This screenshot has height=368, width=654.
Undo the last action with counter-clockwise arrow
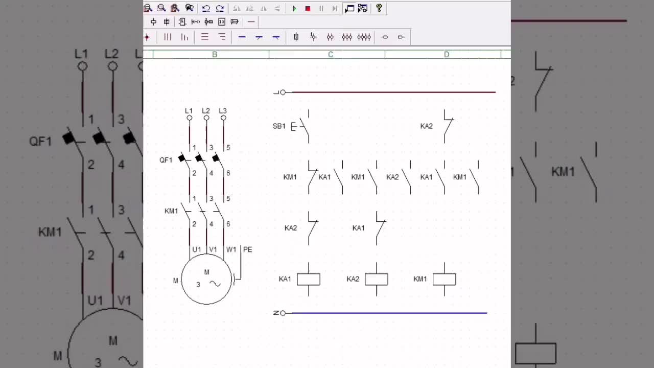click(206, 8)
